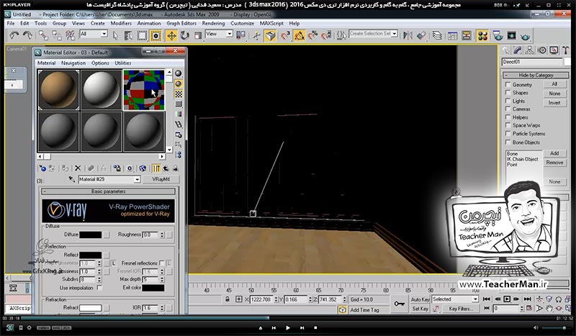This screenshot has height=336, width=576.
Task: Activate the Select and Link tool
Action: point(43,35)
